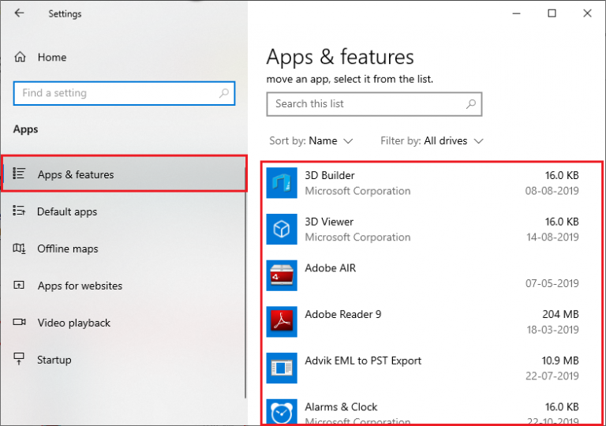Viewport: 606px width, 426px height.
Task: Click the Startup icon in sidebar
Action: [x=19, y=359]
